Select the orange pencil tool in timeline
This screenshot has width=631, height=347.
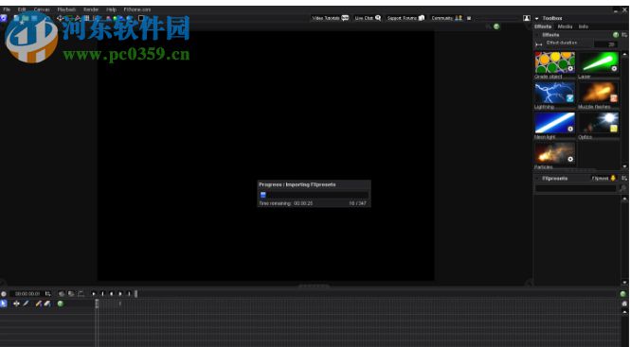coord(39,304)
